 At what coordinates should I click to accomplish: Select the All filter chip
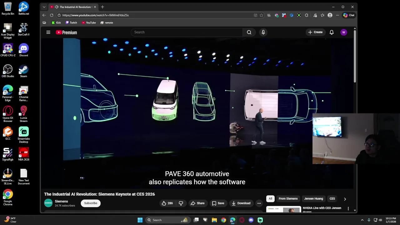270,199
